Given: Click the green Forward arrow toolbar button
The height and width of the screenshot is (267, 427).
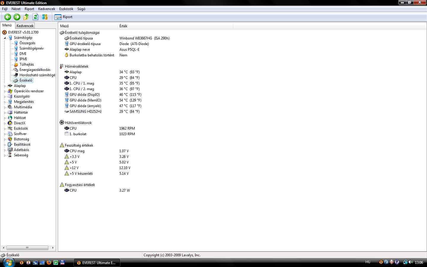Looking at the screenshot, I should 17,17.
